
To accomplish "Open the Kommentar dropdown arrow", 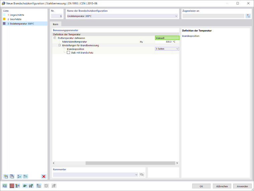I will pos(136,175).
